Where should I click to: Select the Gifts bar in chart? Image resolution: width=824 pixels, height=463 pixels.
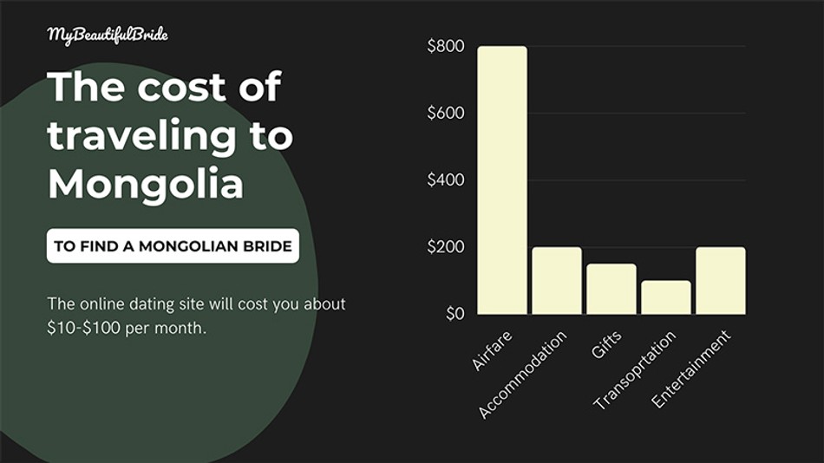611,289
